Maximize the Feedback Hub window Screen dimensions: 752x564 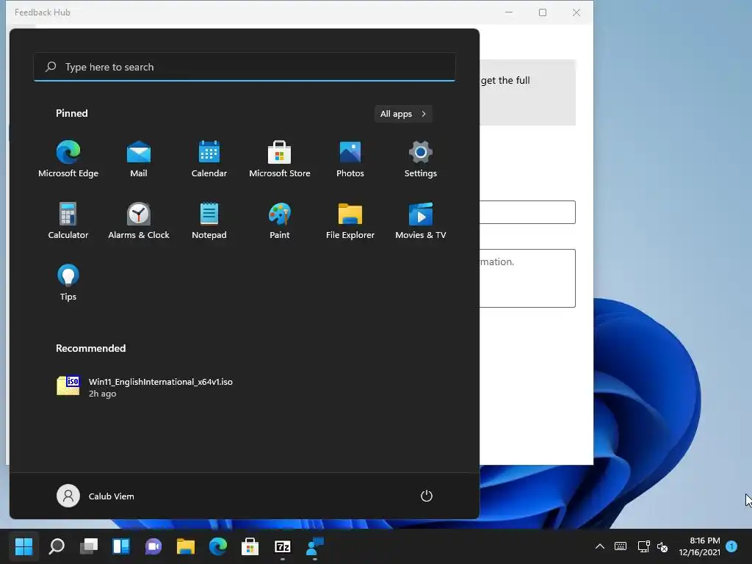tap(543, 12)
